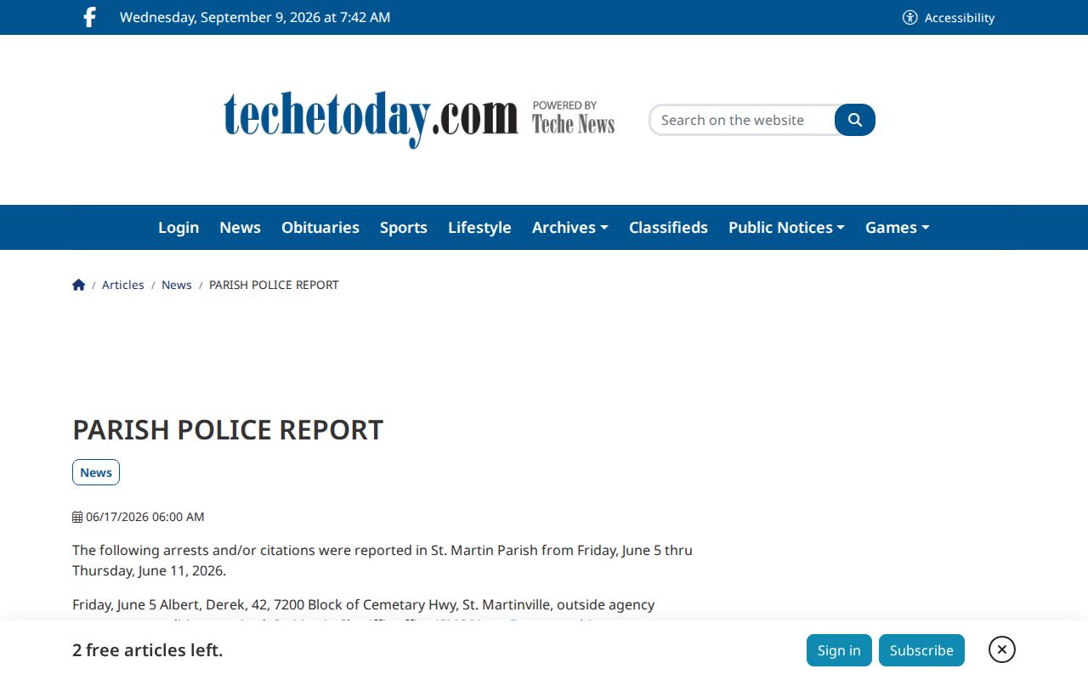Follow the News breadcrumb link
This screenshot has width=1088, height=680.
[177, 285]
